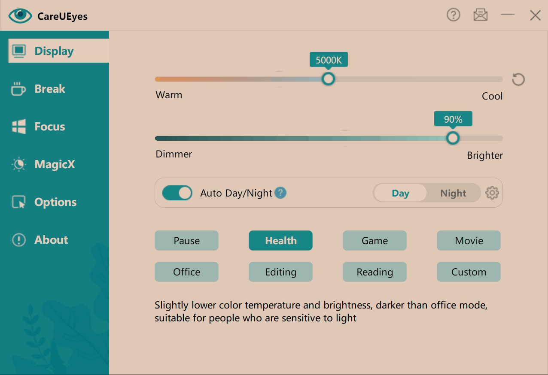This screenshot has width=548, height=375.
Task: Click the CareUEyes eye logo
Action: click(x=20, y=16)
